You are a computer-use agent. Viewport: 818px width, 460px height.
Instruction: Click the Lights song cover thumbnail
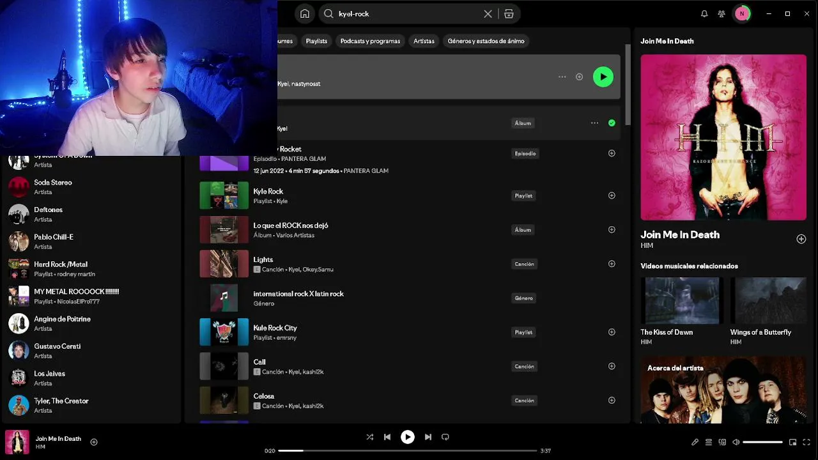click(224, 264)
